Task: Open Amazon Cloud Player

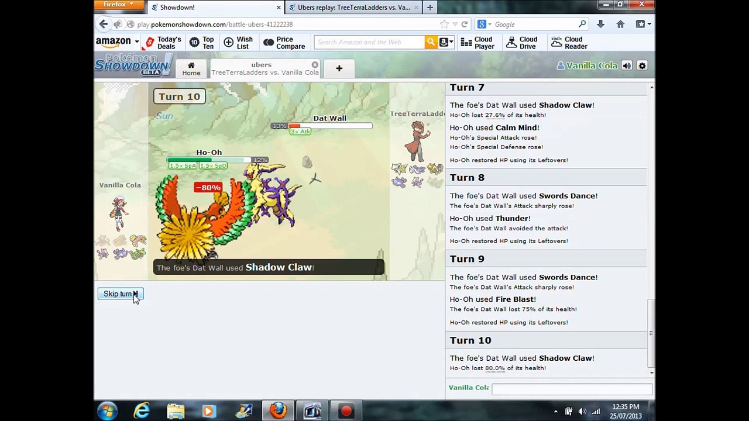Action: tap(478, 43)
